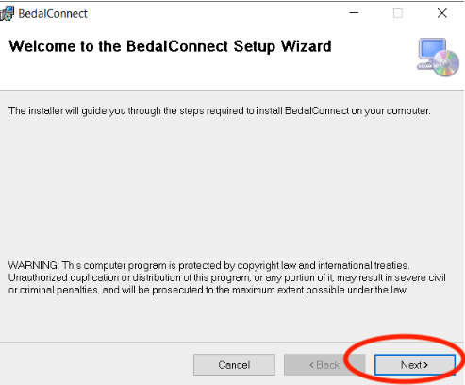Image resolution: width=465 pixels, height=385 pixels.
Task: Click the criminal penalties line of the warning
Action: point(208,290)
